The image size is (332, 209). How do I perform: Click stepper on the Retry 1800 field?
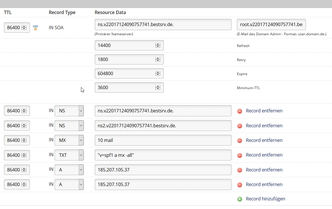pyautogui.click(x=158, y=59)
